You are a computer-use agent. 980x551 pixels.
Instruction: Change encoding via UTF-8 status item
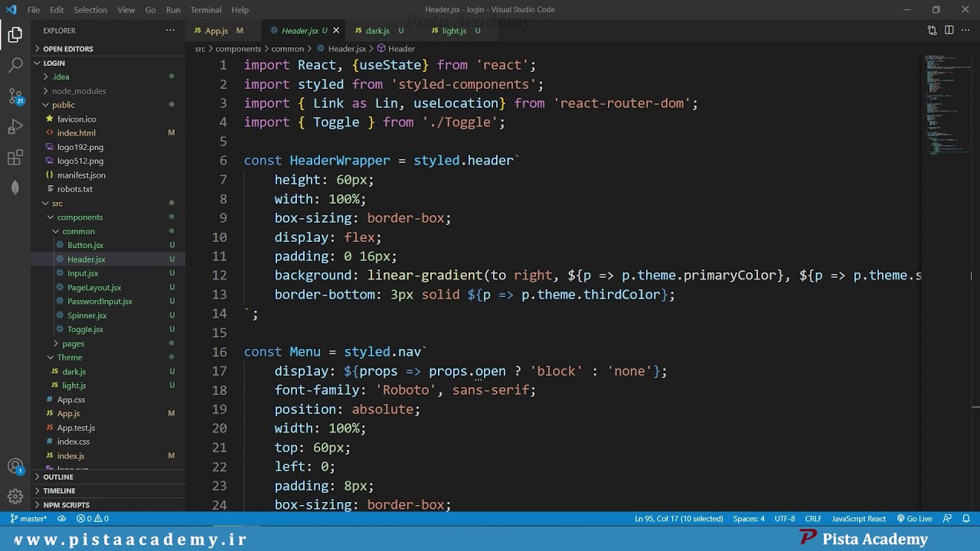click(785, 519)
